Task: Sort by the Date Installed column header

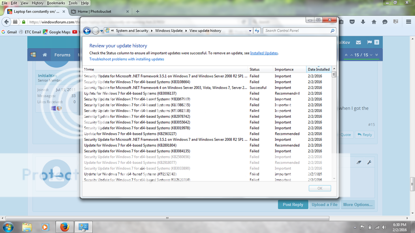Action: coord(319,70)
